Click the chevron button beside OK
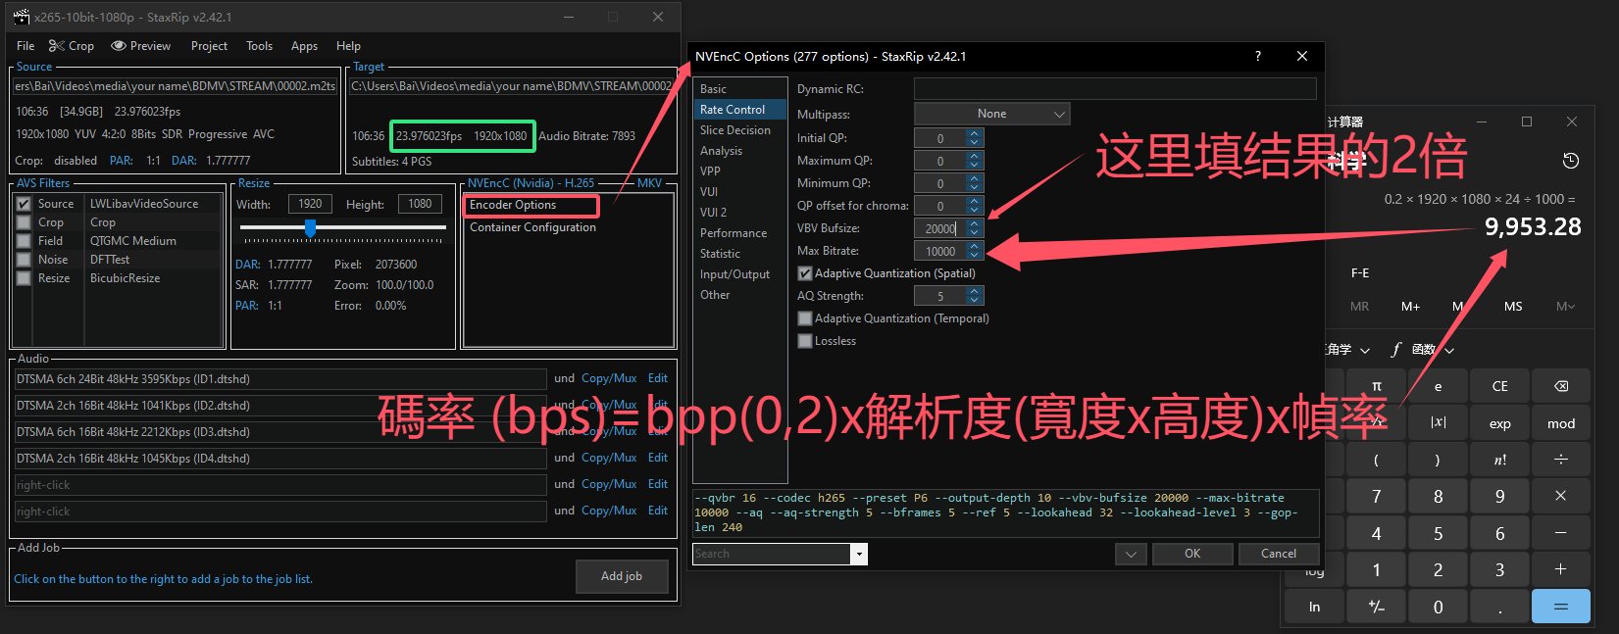 click(x=1130, y=555)
